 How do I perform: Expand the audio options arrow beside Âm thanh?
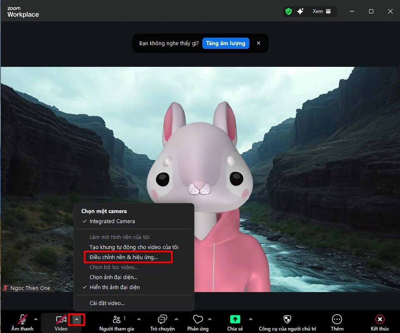point(36,320)
